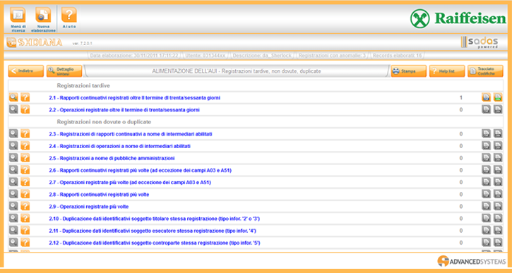Screen dimensions: 512x273
Task: Open link 2.7 Operazioni registrate più volte (A03/A51)
Action: [x=130, y=182]
